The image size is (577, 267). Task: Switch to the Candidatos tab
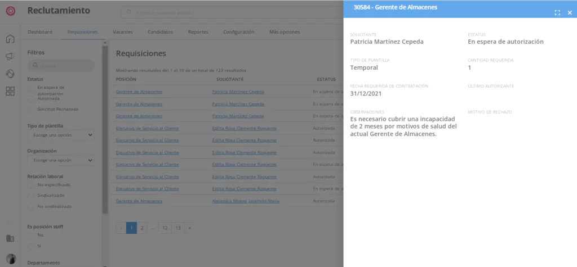pyautogui.click(x=160, y=32)
